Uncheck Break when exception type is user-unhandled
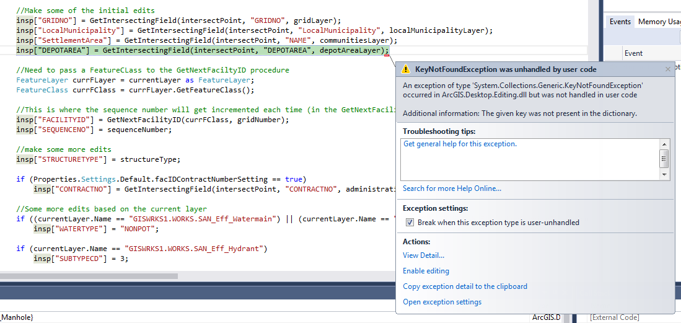681x323 pixels. tap(409, 223)
